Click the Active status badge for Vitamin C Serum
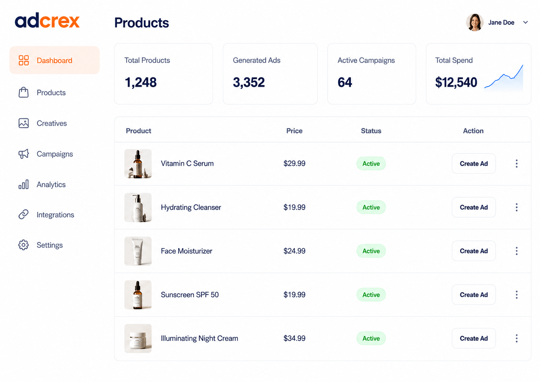The width and height of the screenshot is (540, 382). coord(371,164)
